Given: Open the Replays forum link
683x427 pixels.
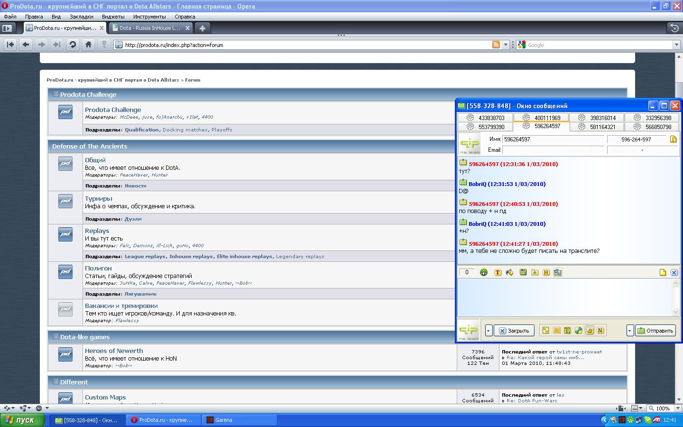Looking at the screenshot, I should pyautogui.click(x=97, y=231).
